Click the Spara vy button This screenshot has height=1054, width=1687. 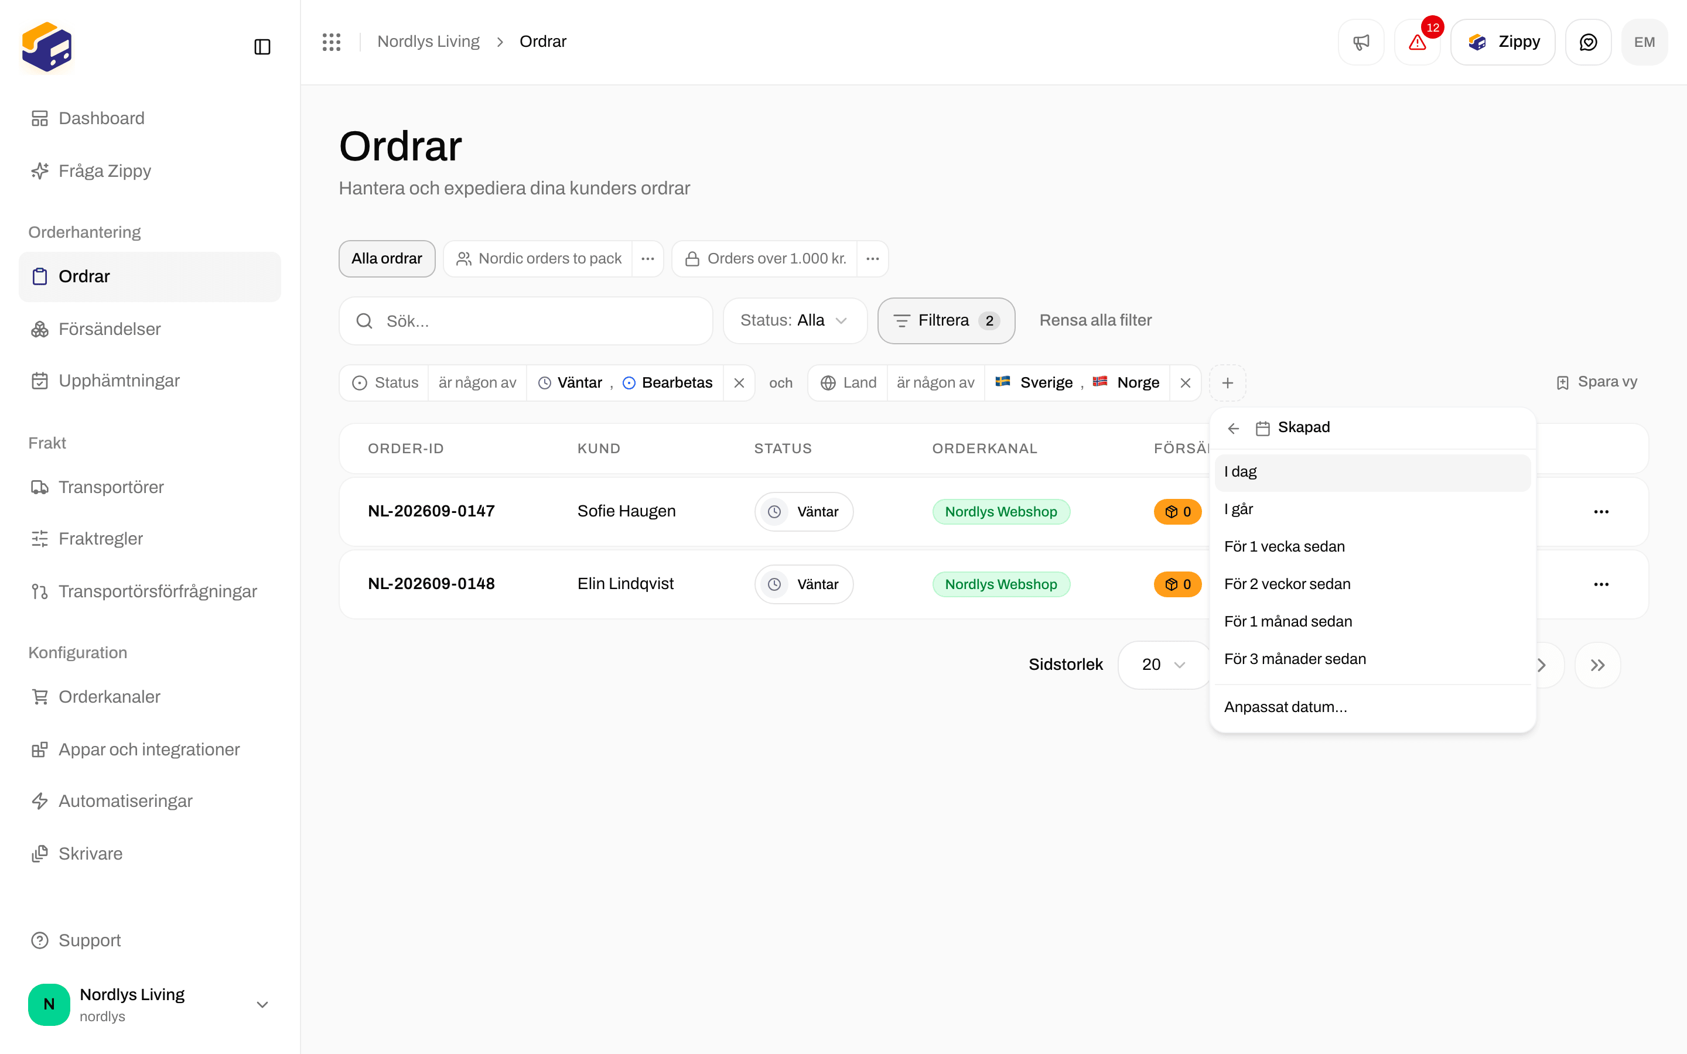pos(1596,382)
